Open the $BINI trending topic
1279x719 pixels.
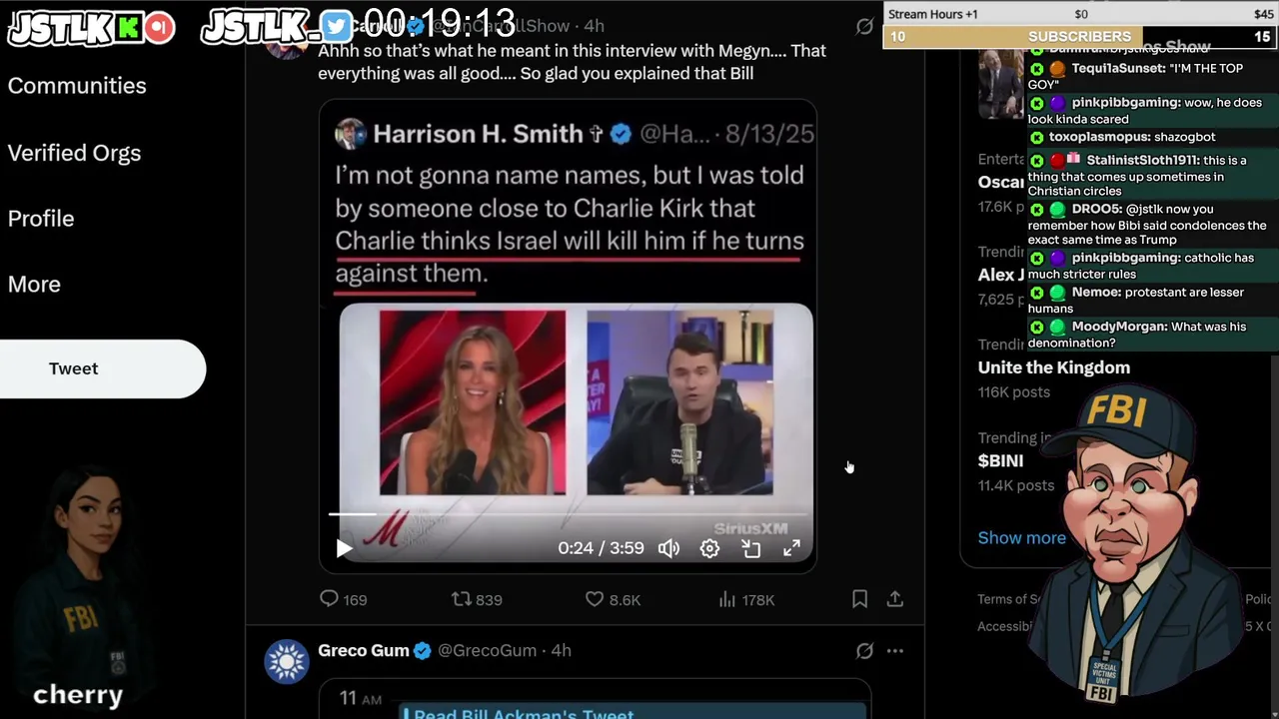(1000, 460)
